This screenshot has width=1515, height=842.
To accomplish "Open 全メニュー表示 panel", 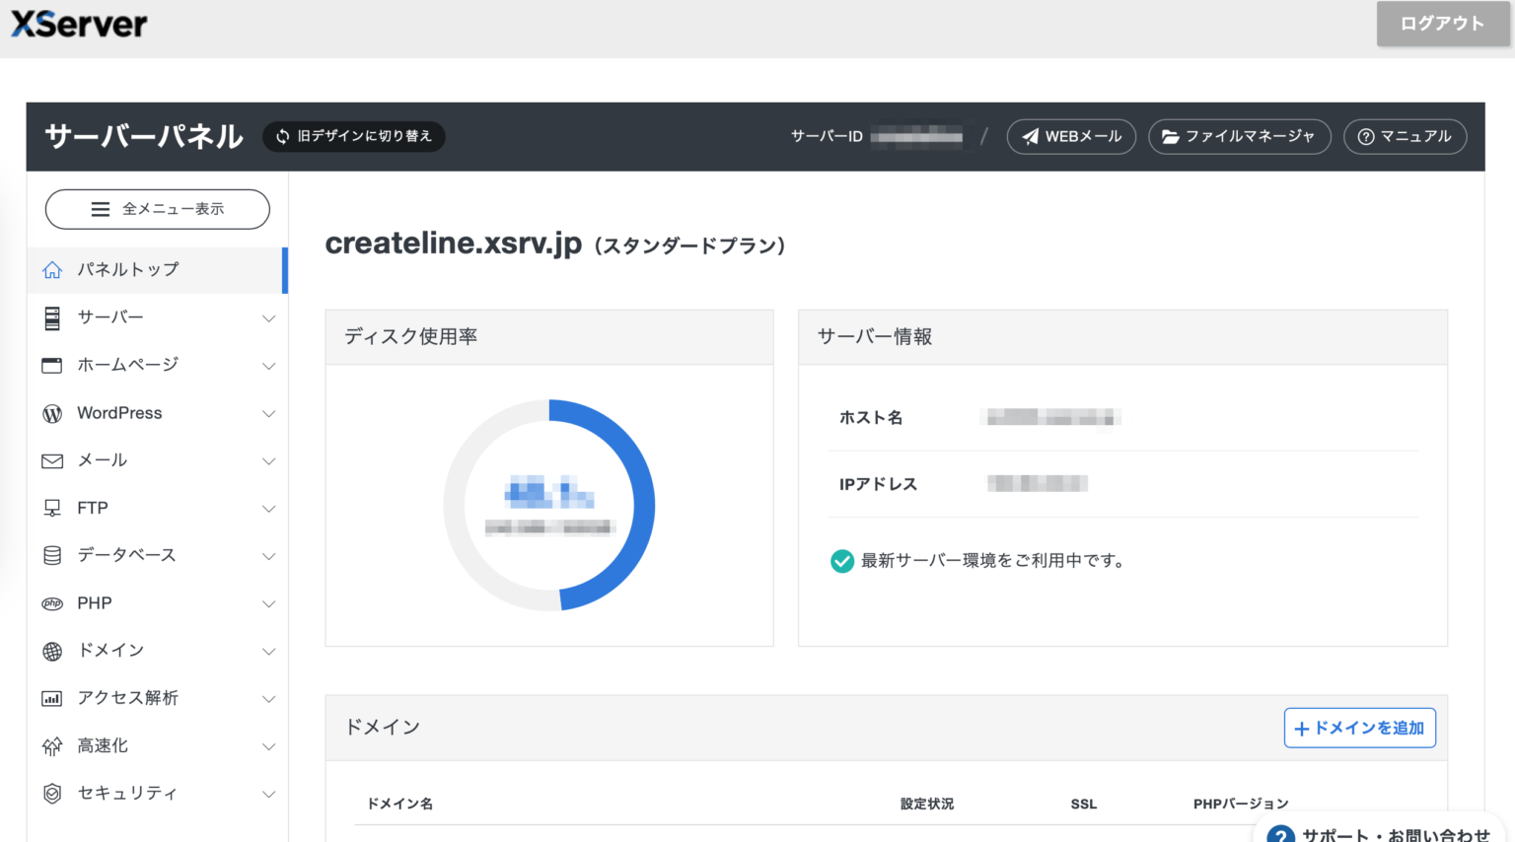I will click(x=157, y=209).
